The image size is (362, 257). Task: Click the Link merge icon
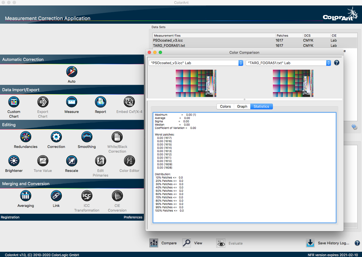tap(56, 196)
